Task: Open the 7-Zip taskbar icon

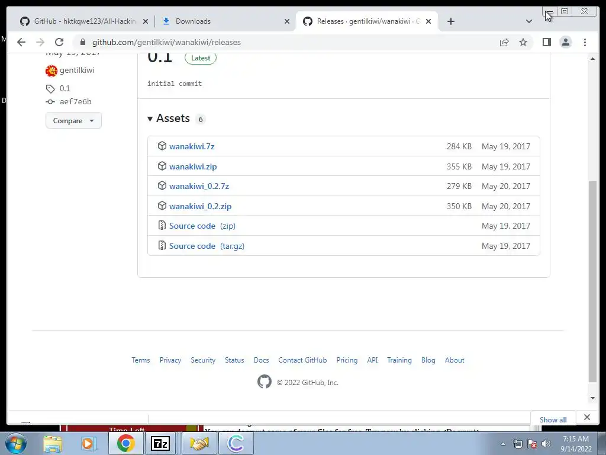Action: click(160, 443)
